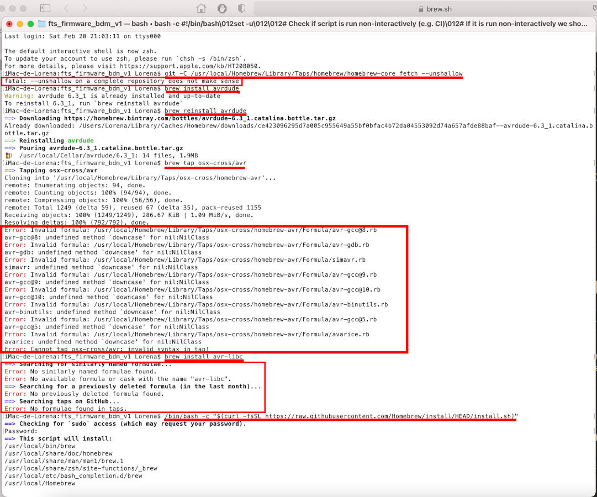Minimize the Terminal window
597x497 pixels.
[x=20, y=24]
